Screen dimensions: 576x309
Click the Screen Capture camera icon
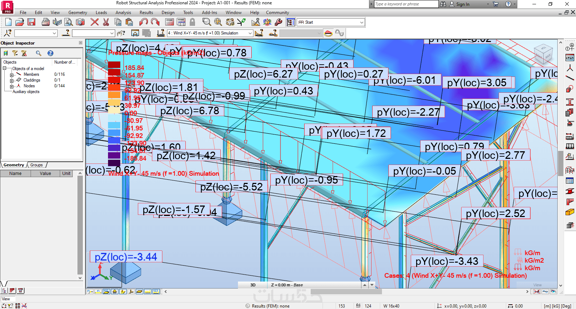click(x=80, y=22)
